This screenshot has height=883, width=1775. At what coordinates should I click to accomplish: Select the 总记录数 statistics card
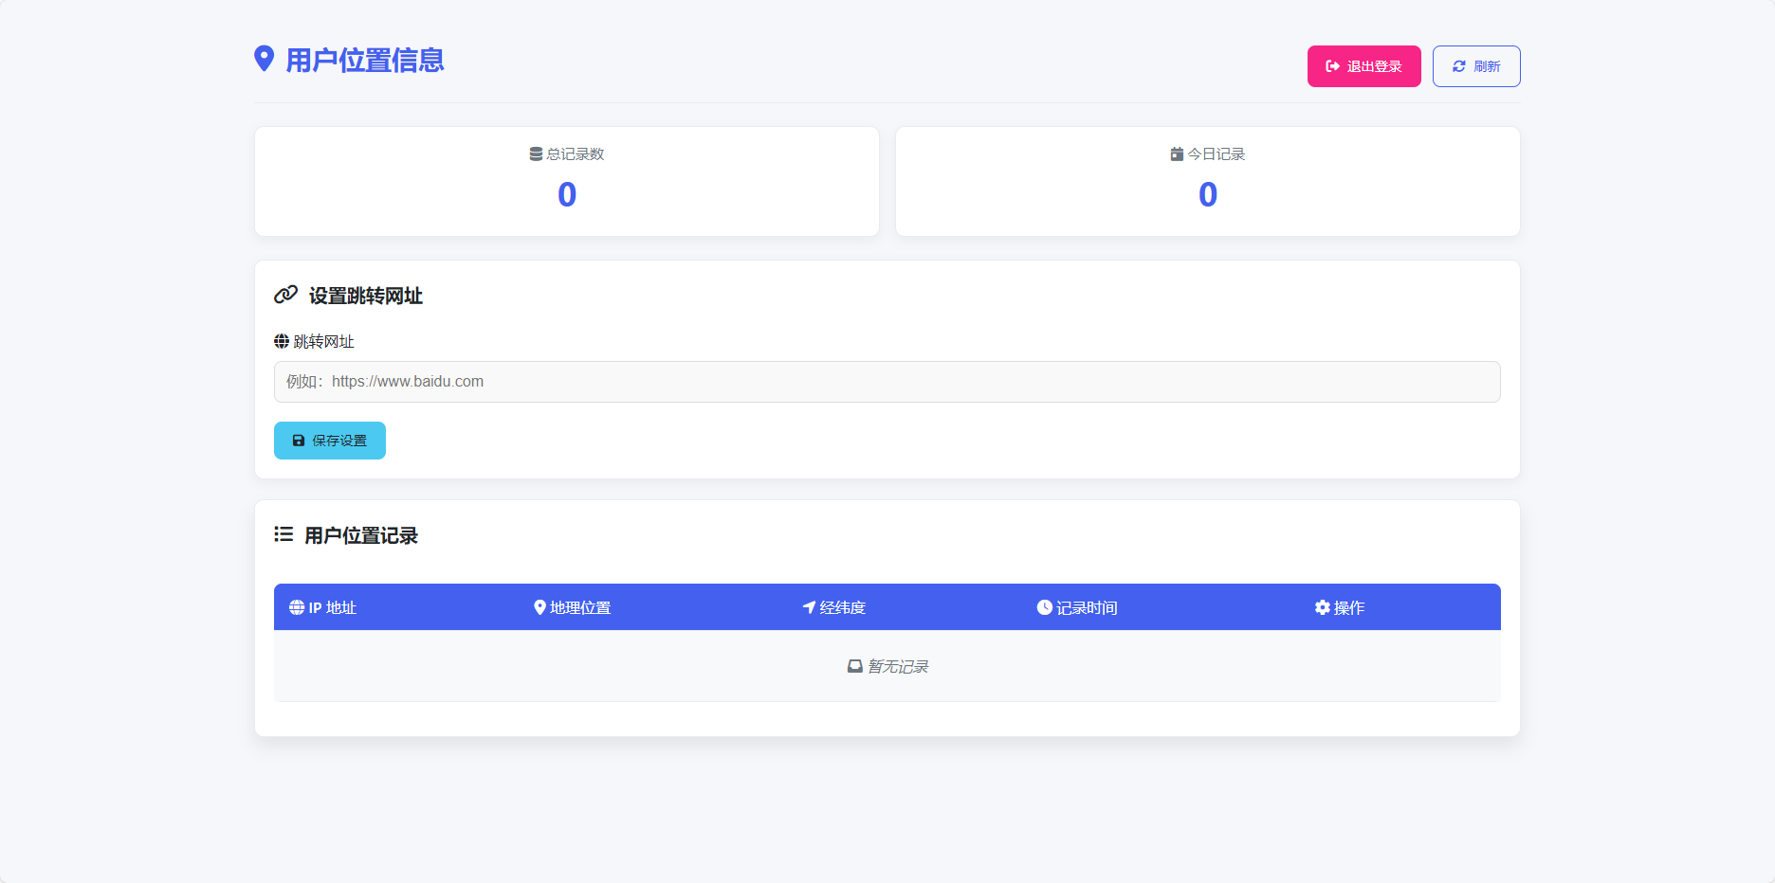click(x=567, y=182)
